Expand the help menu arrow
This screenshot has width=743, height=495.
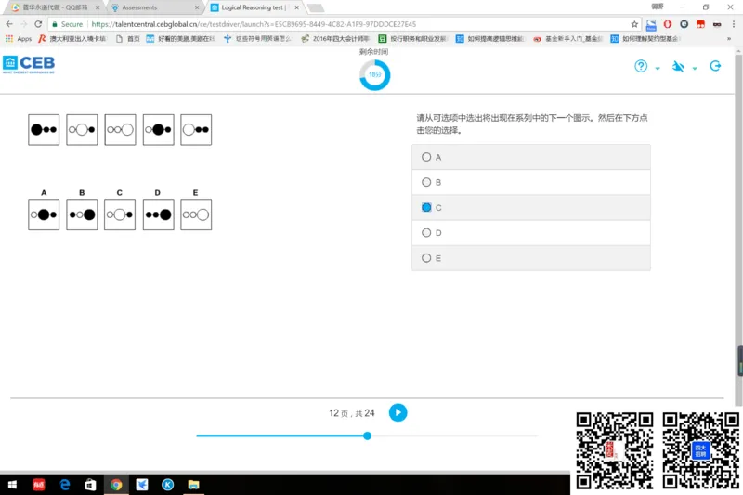658,68
